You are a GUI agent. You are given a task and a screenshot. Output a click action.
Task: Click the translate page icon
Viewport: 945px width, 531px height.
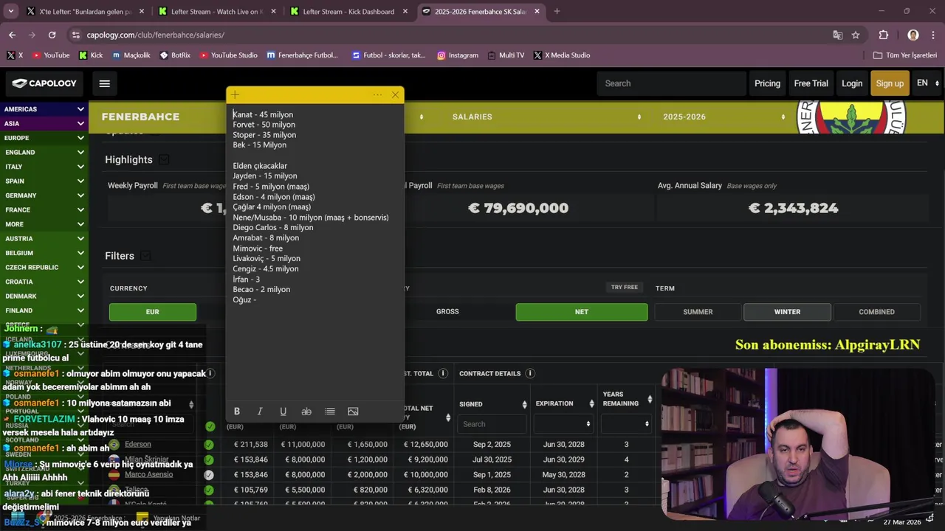837,35
